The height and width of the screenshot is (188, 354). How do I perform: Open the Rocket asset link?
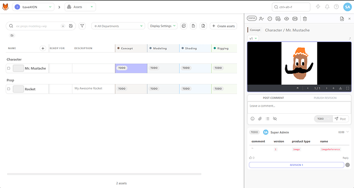(30, 89)
